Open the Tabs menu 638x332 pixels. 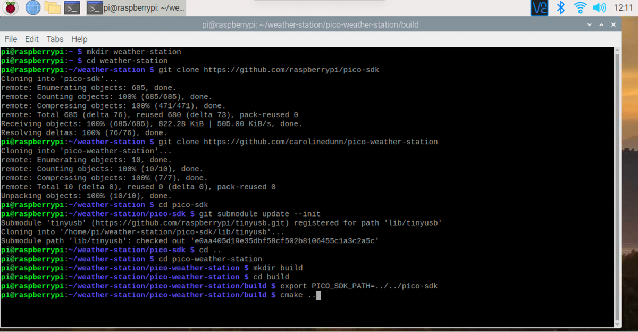point(55,39)
